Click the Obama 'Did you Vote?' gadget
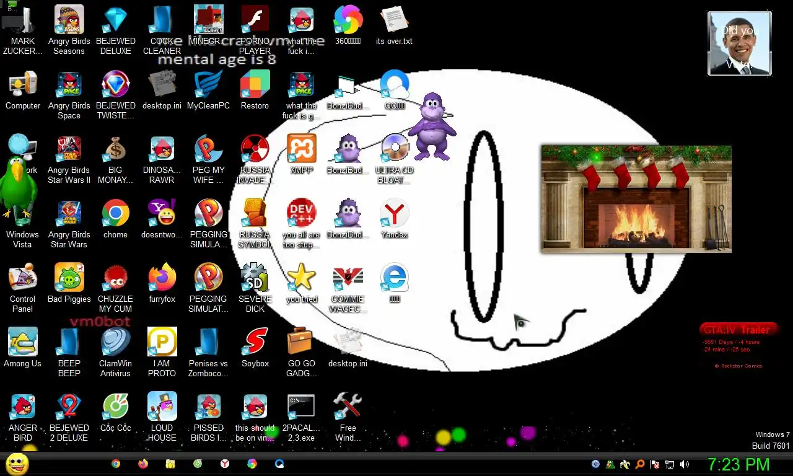Screen dimensions: 793x476 click(x=739, y=43)
